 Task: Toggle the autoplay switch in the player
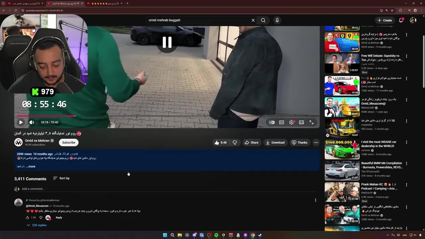[272, 122]
